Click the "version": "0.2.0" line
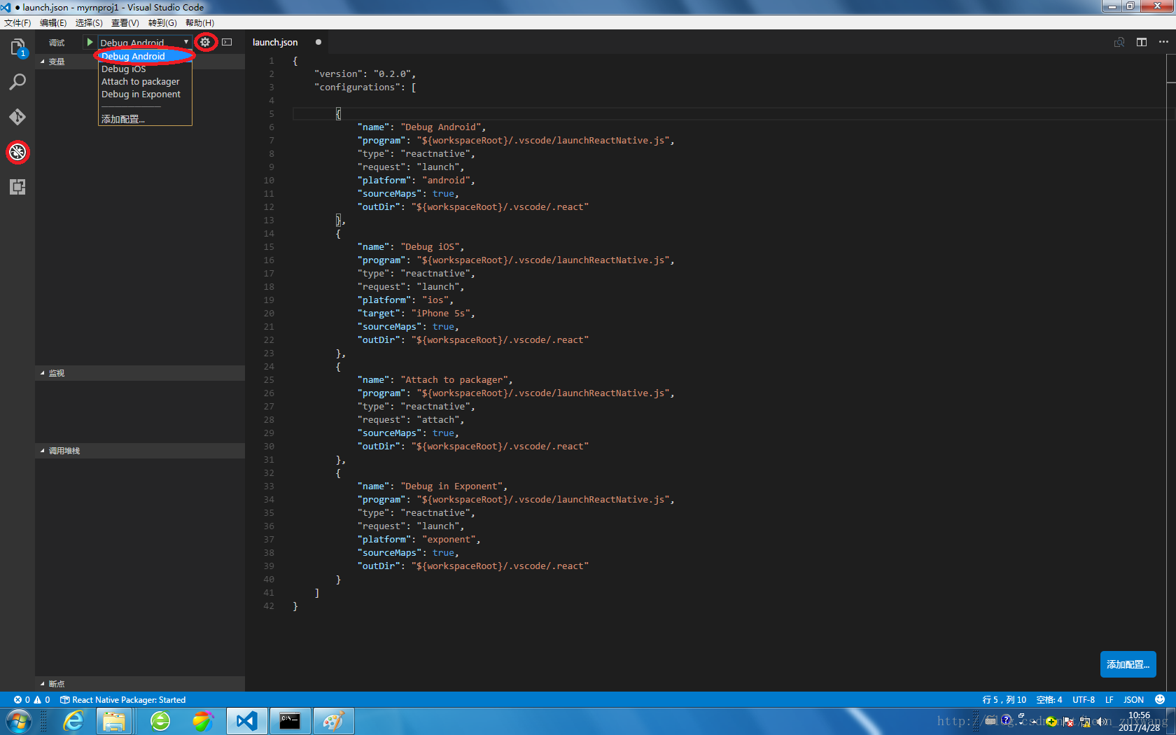This screenshot has height=735, width=1176. pyautogui.click(x=365, y=73)
